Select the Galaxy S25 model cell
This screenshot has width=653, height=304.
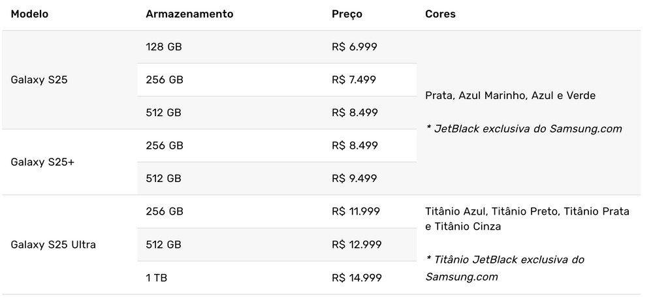39,80
